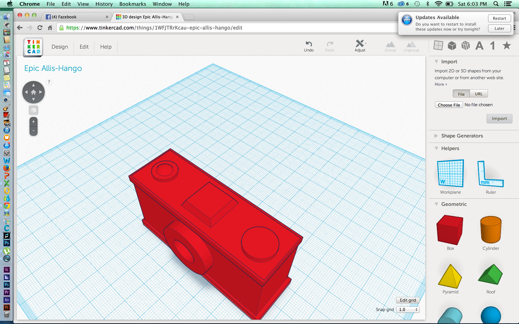Screen dimensions: 519x324
Task: Expand the Shape Generators section
Action: click(436, 136)
